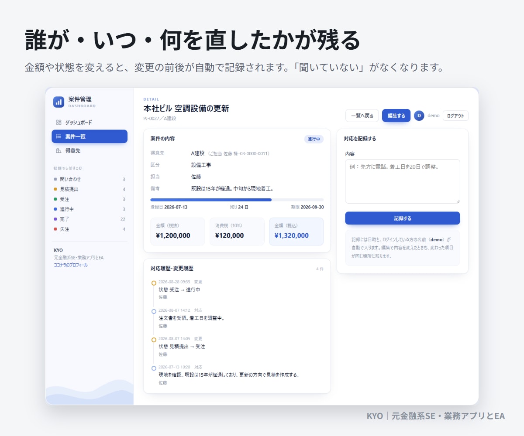The image size is (524, 436).
Task: Filter by 受注 status
Action: (x=90, y=199)
